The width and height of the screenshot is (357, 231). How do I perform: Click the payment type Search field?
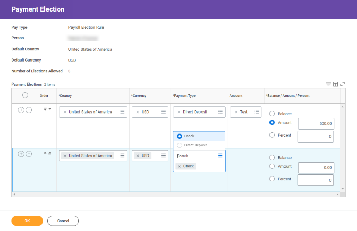(196, 156)
